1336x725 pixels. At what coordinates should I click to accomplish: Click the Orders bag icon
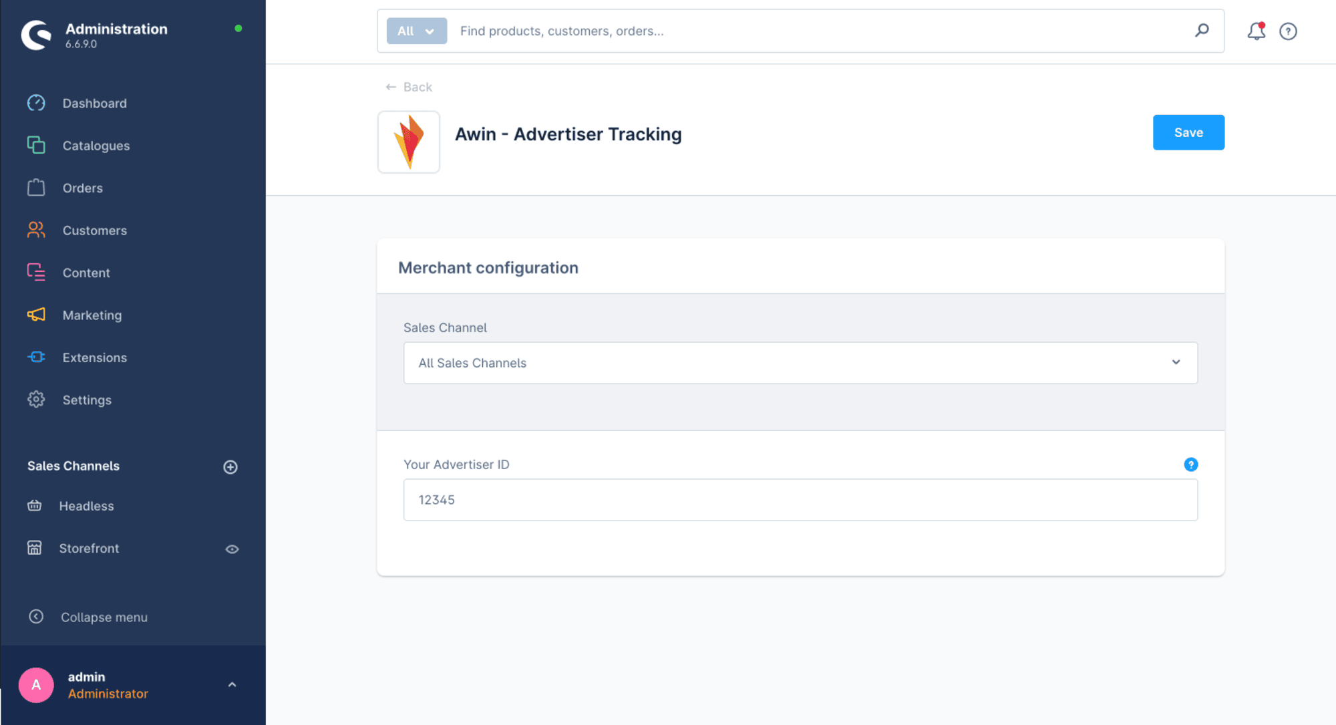pyautogui.click(x=36, y=187)
